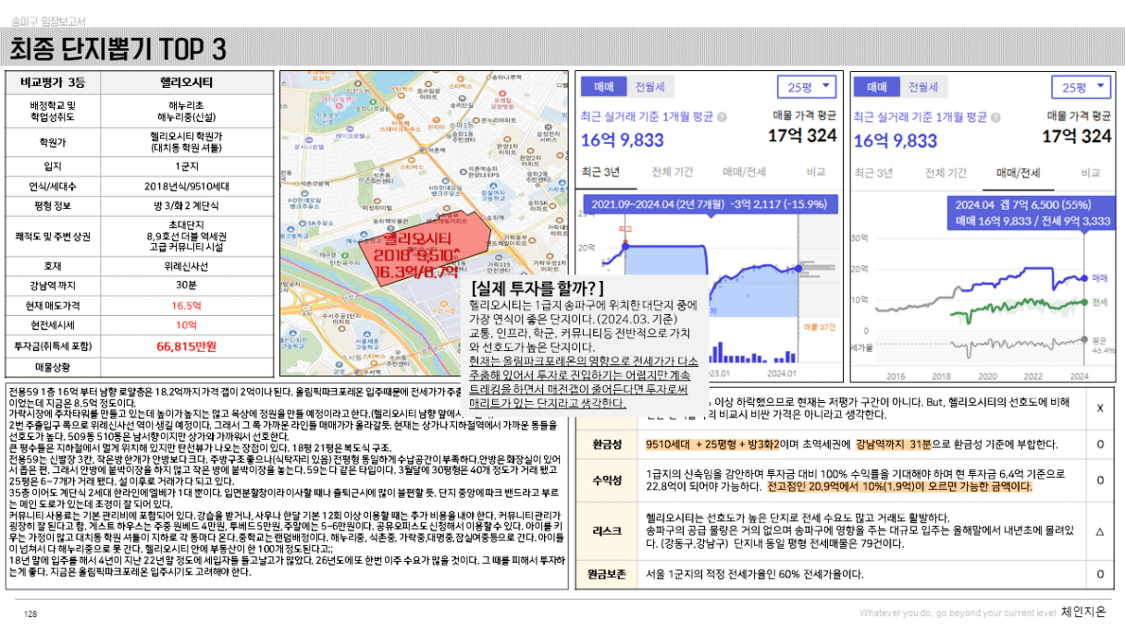Click the help icon beside 최근 실거래 기준 1개월 평균 in 최근 3년 panel

[x=722, y=117]
